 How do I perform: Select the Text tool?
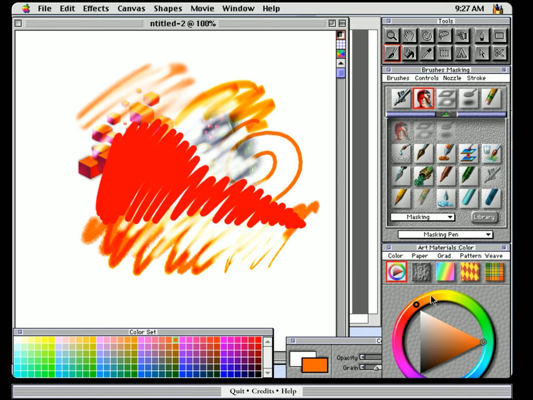click(x=462, y=53)
